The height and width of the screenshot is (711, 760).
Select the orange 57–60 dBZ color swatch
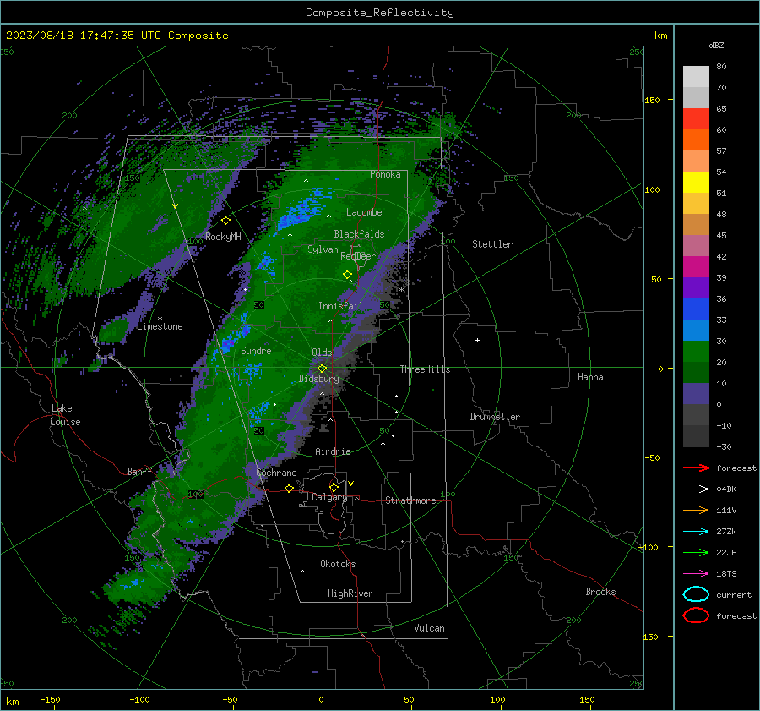click(696, 140)
